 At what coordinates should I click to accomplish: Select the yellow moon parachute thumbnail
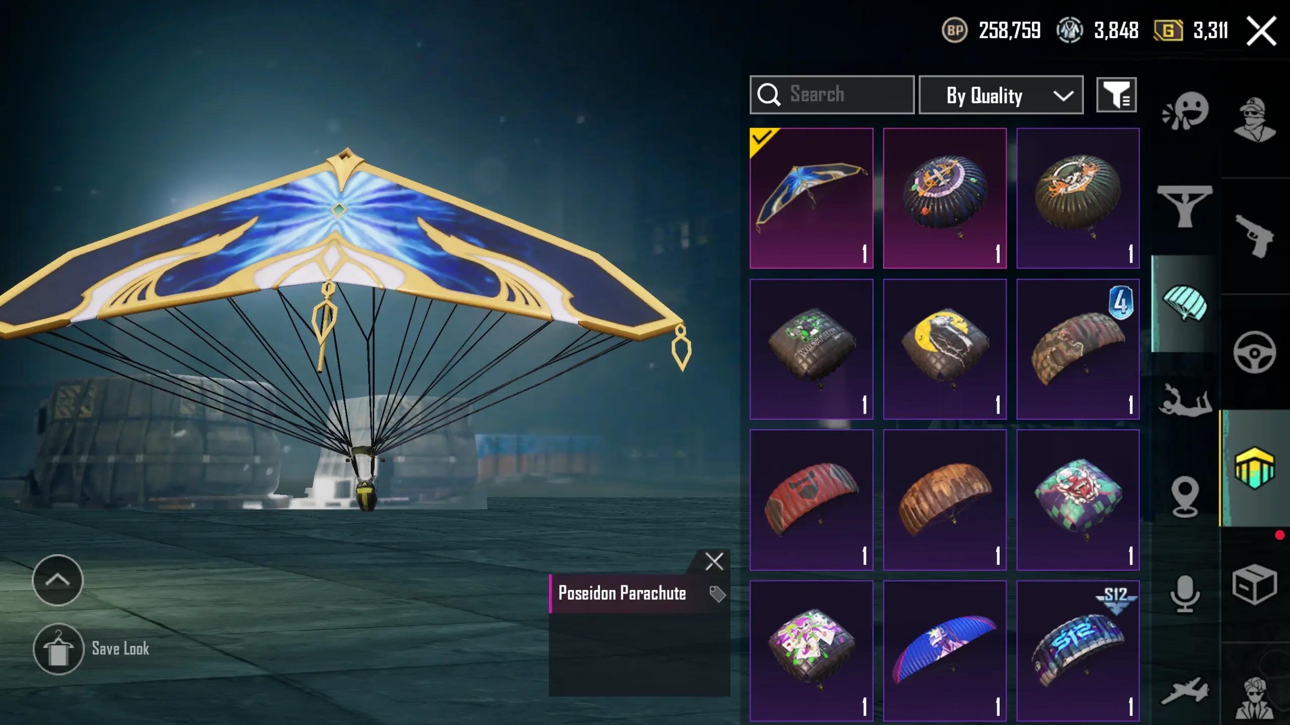point(945,349)
